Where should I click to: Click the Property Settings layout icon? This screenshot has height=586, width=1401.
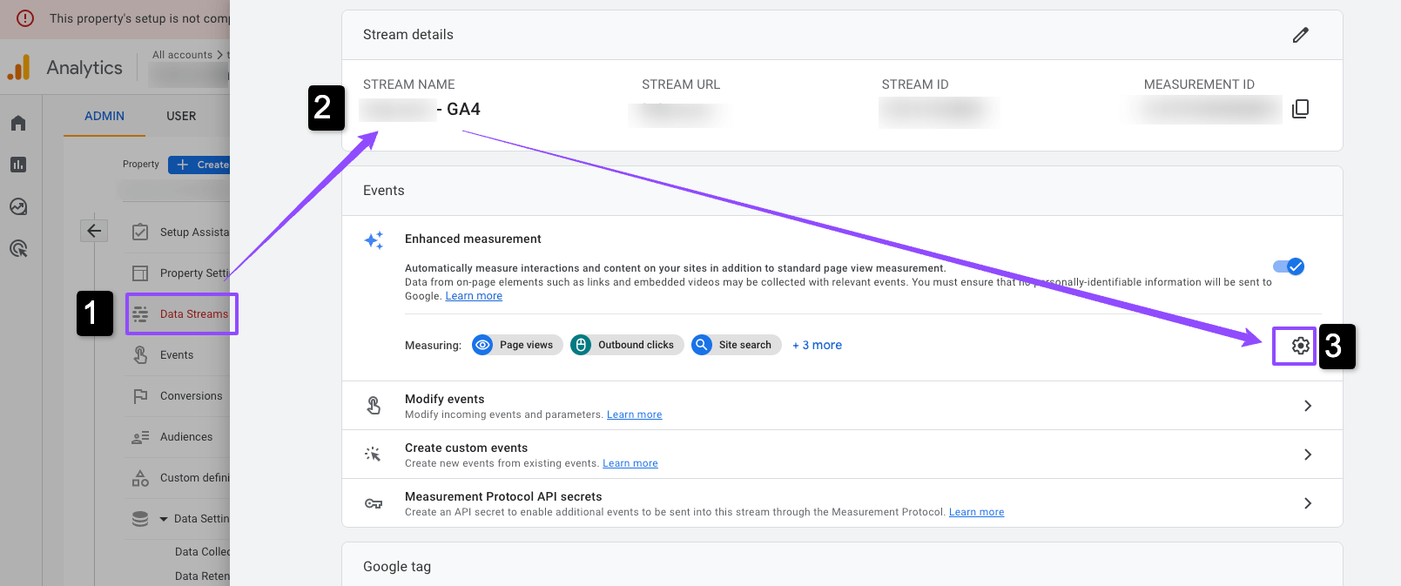pyautogui.click(x=140, y=273)
